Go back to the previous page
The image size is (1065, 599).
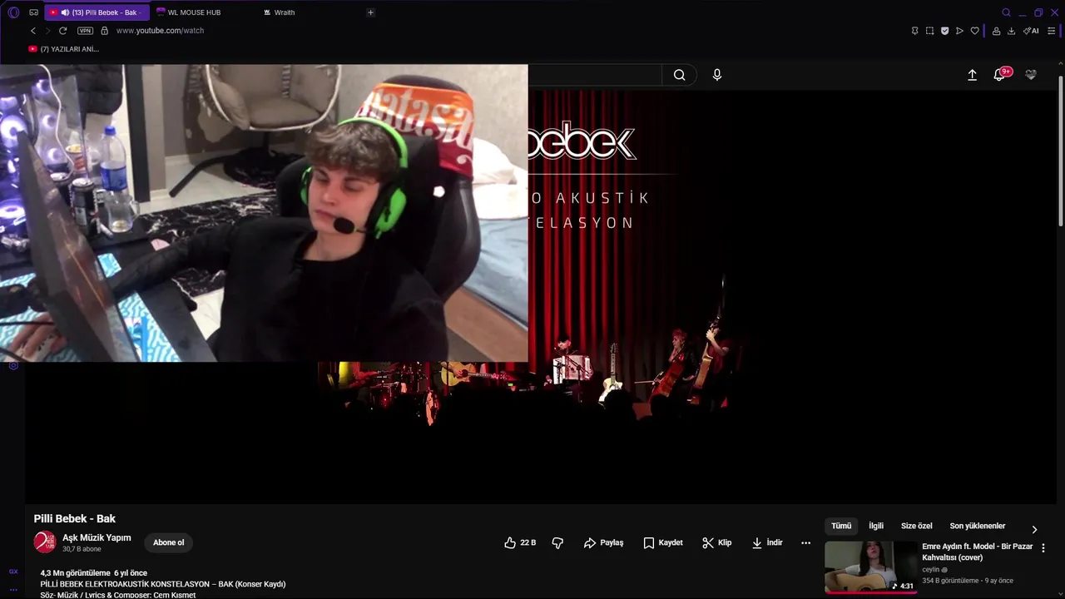pos(33,31)
